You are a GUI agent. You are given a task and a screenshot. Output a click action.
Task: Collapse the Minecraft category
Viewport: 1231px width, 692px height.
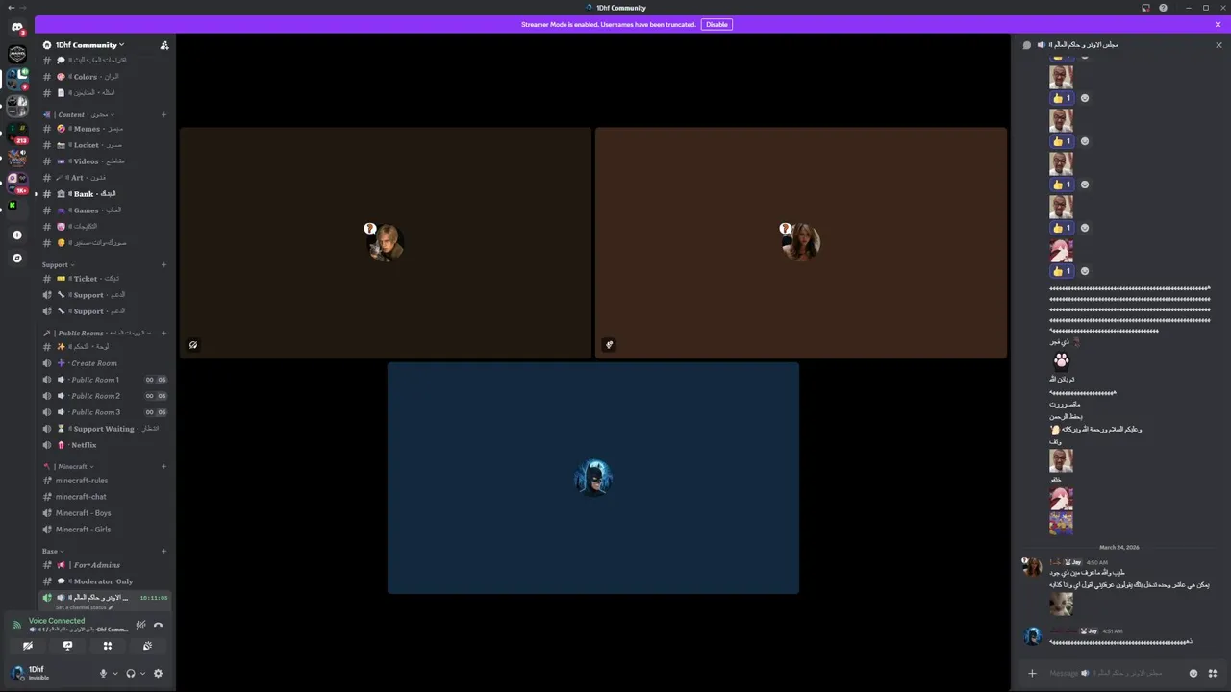69,466
